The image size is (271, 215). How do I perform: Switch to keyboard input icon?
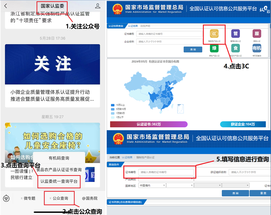(x=6, y=198)
